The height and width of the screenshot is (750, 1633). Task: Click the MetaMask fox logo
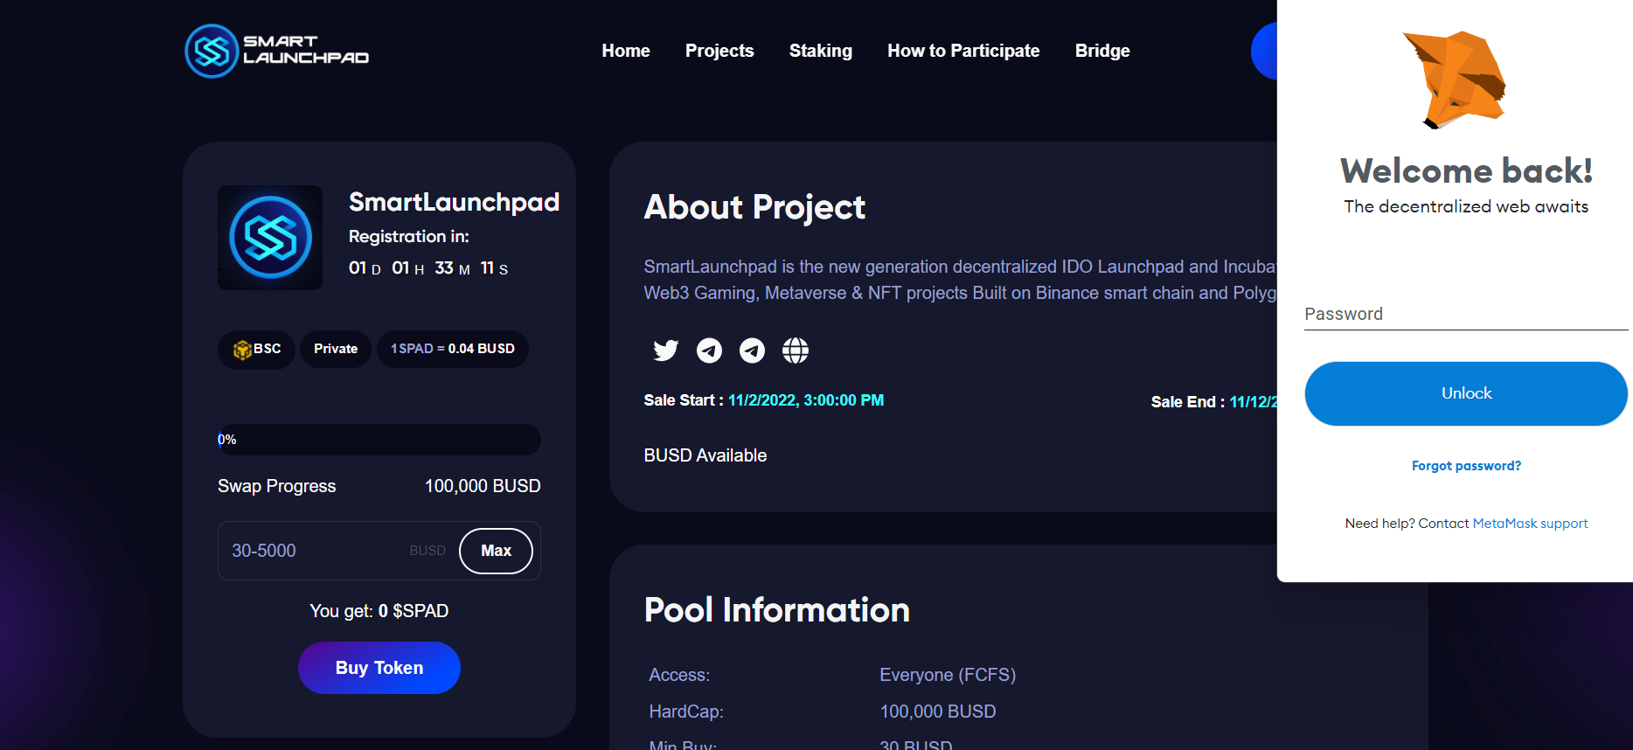pyautogui.click(x=1455, y=80)
